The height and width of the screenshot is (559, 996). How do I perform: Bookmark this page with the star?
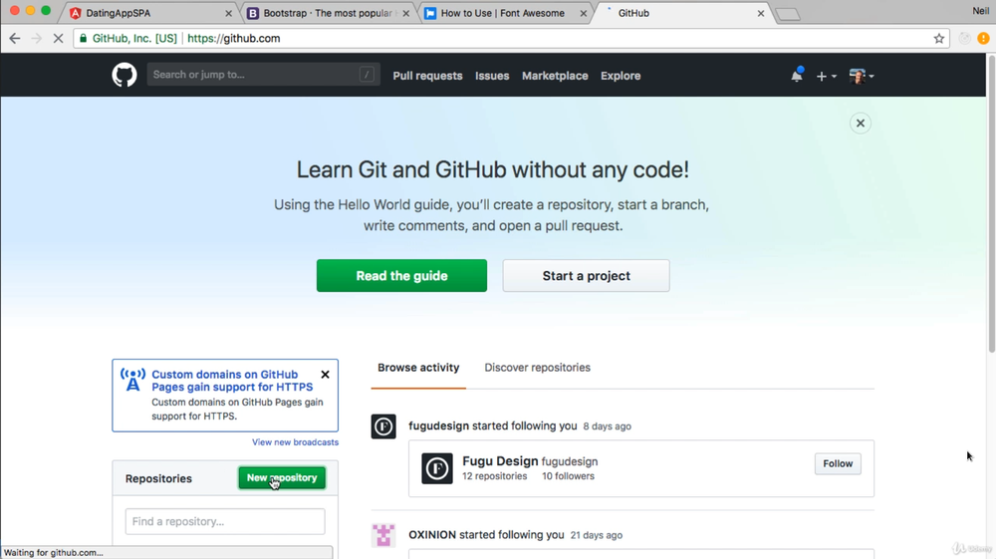point(939,38)
